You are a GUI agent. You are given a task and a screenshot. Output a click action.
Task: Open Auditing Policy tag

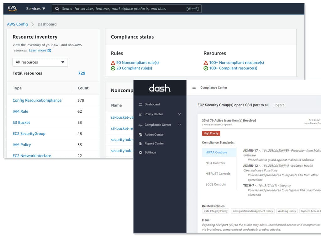pyautogui.click(x=287, y=211)
